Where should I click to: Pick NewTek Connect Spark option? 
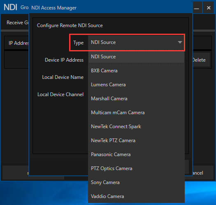(136, 127)
